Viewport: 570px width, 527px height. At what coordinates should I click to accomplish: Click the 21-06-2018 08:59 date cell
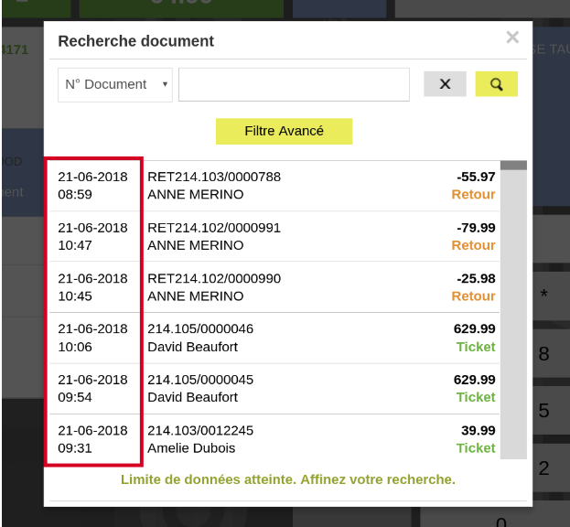point(92,185)
